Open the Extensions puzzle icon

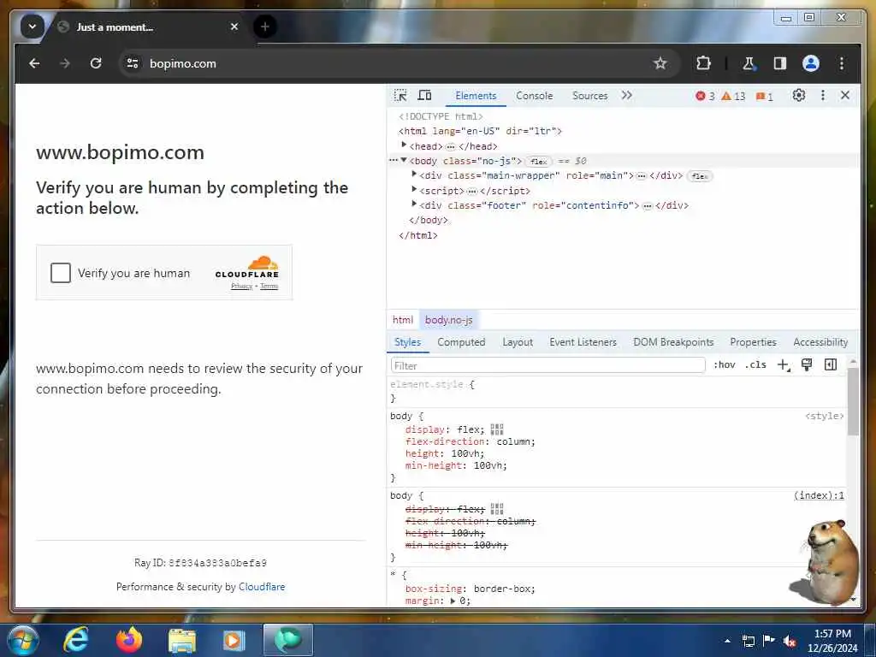coord(703,63)
